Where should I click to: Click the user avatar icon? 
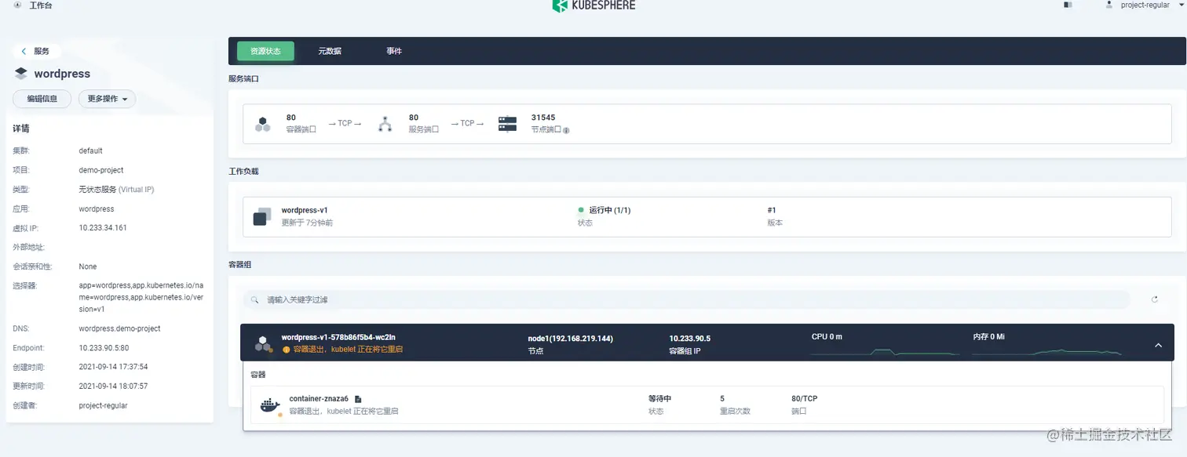click(1109, 5)
